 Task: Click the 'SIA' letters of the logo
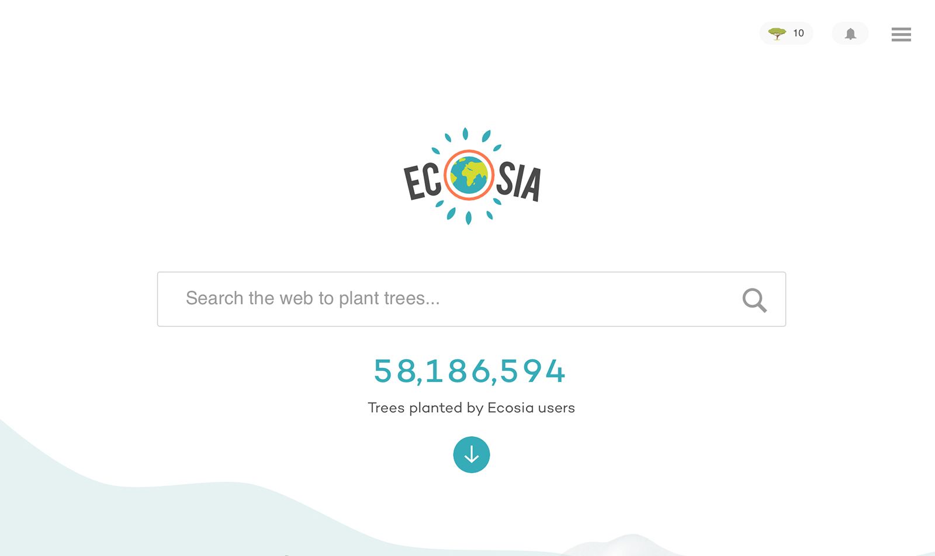click(519, 182)
